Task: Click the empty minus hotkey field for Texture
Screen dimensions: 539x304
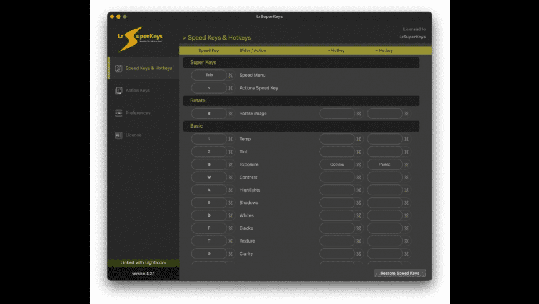Action: click(x=337, y=241)
